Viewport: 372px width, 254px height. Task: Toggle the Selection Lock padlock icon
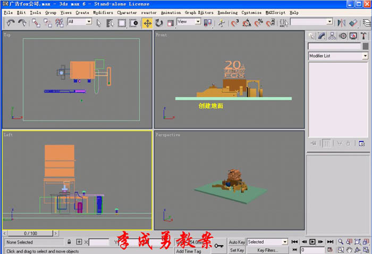click(x=69, y=242)
